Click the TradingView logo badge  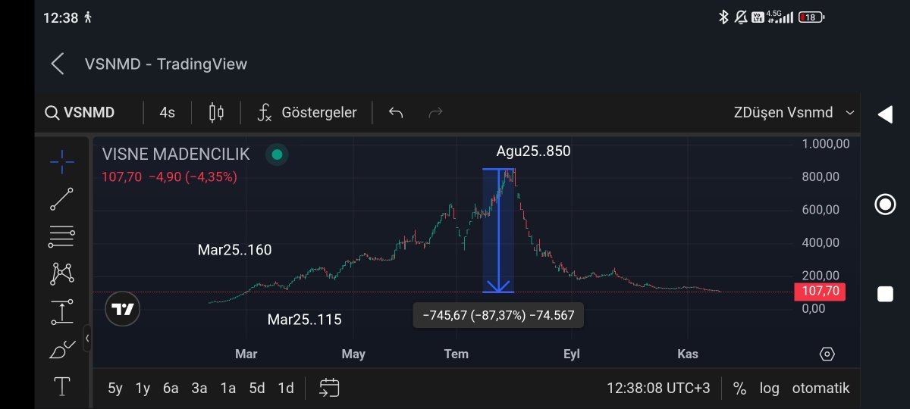[123, 309]
